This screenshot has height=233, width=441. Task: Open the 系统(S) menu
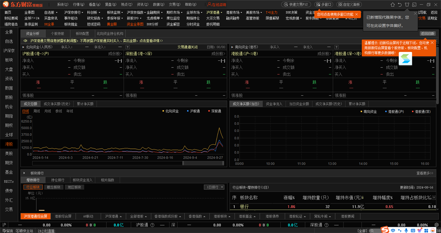[x=63, y=4]
